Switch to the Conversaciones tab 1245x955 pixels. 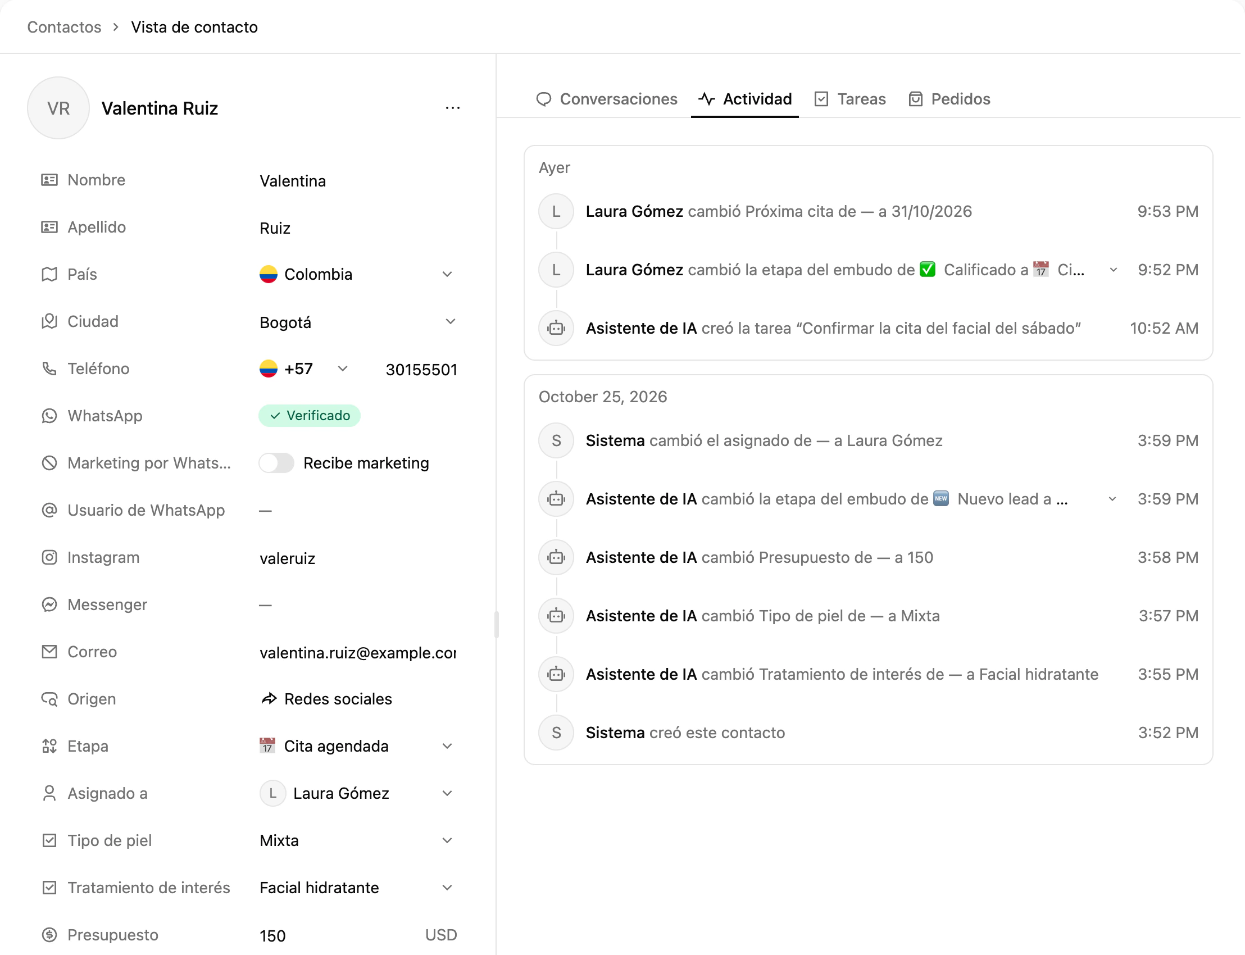pos(607,99)
